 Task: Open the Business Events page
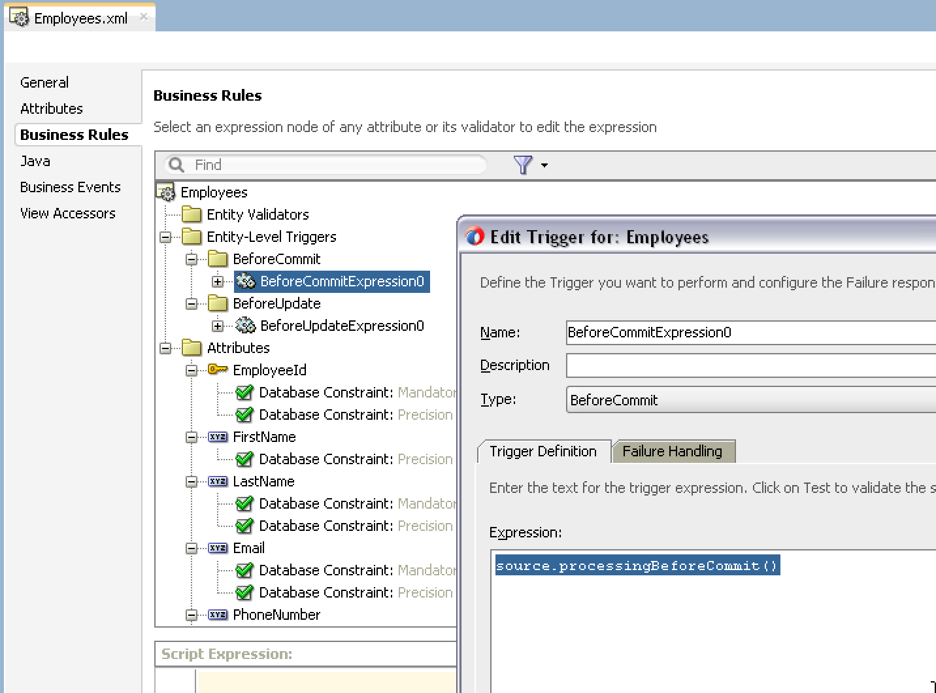tap(71, 187)
